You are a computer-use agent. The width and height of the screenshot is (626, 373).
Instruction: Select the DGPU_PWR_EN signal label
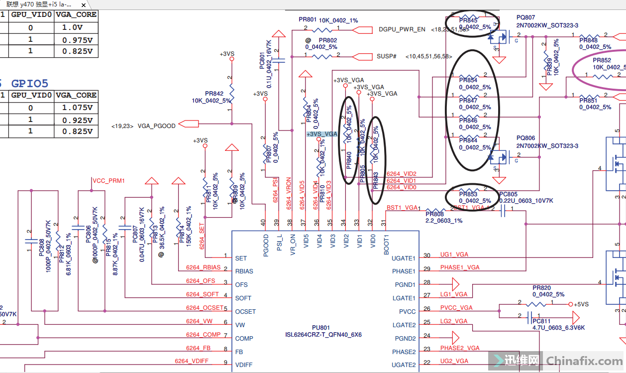pos(402,29)
